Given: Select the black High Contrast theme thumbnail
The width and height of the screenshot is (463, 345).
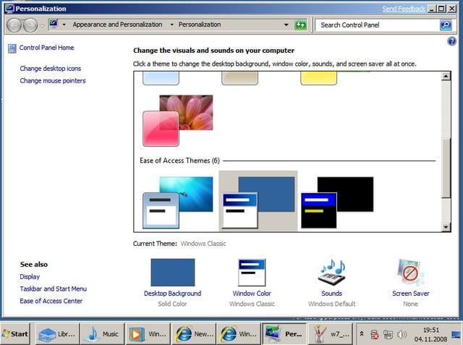Looking at the screenshot, I should 337,203.
